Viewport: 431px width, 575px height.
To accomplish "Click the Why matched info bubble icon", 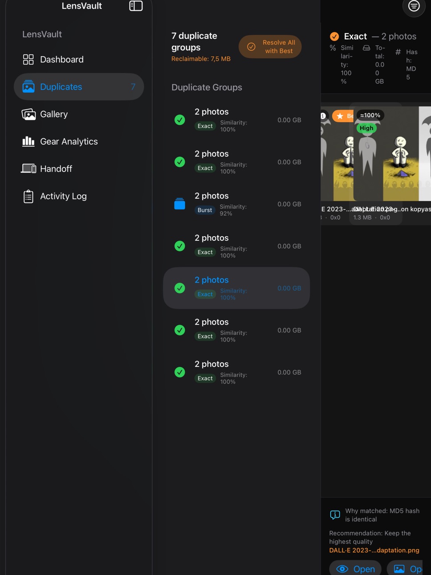I will (x=335, y=515).
